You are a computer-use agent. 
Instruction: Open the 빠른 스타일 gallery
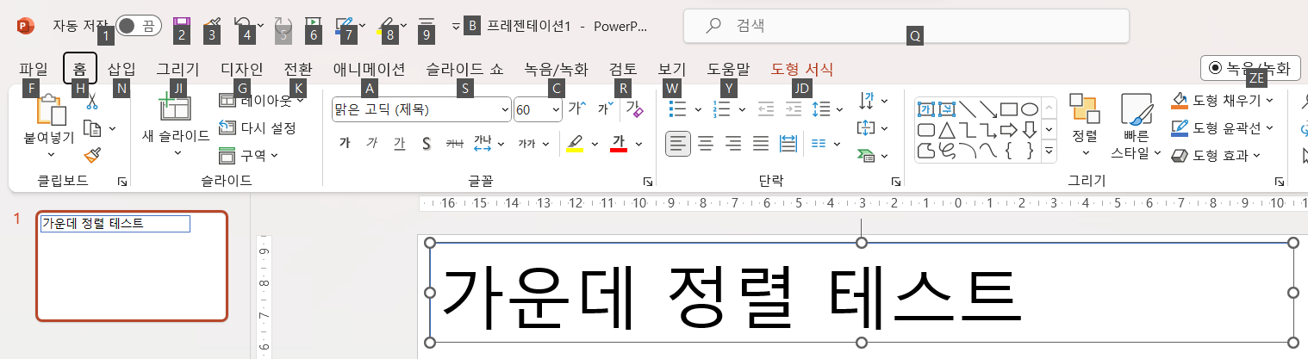[x=1137, y=127]
